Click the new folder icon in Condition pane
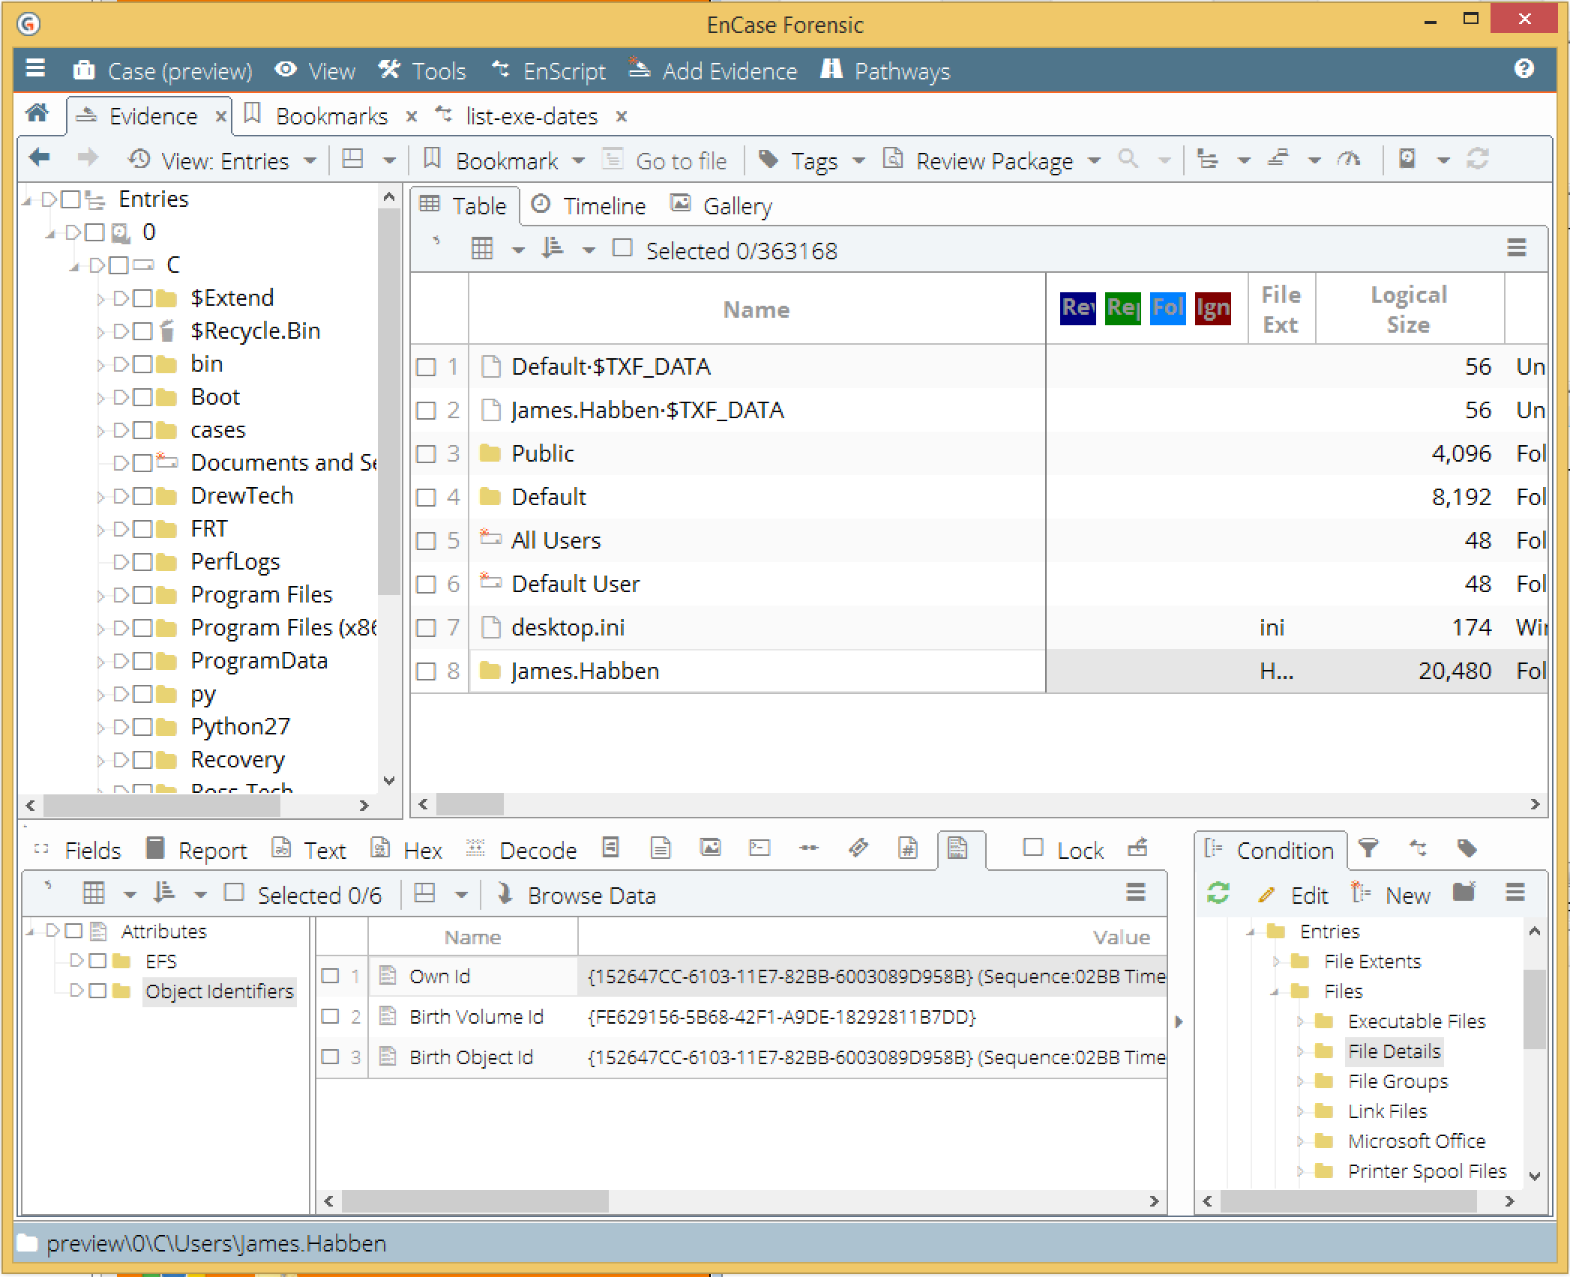1570x1277 pixels. pos(1464,893)
